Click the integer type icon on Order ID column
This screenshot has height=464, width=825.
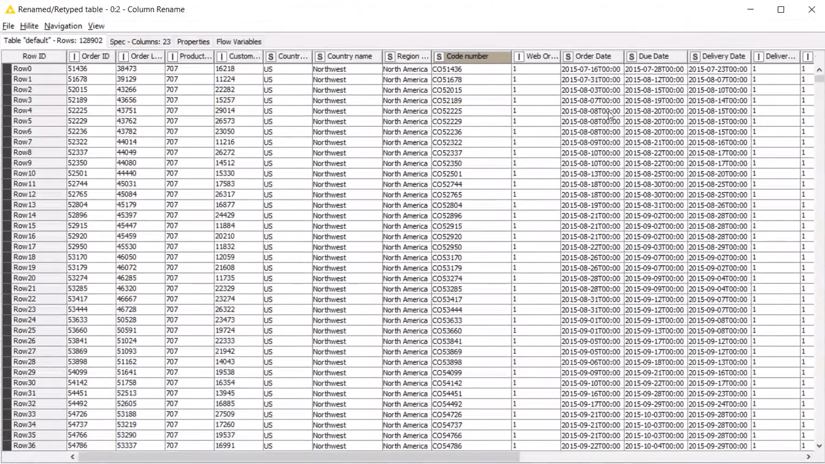coord(74,57)
